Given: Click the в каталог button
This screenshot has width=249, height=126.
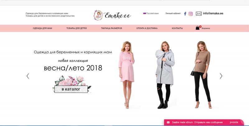Looking at the screenshot, I should tap(71, 89).
